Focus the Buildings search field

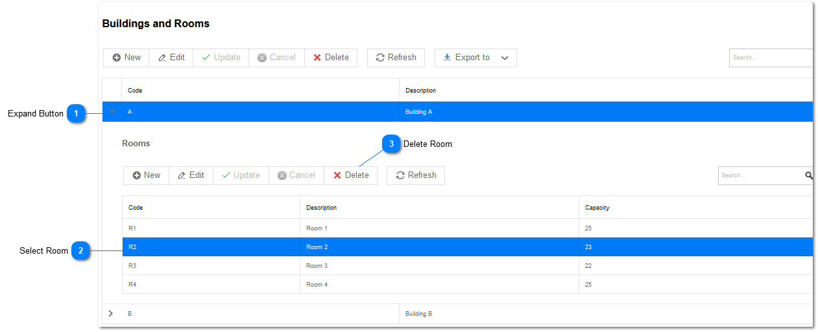[770, 58]
